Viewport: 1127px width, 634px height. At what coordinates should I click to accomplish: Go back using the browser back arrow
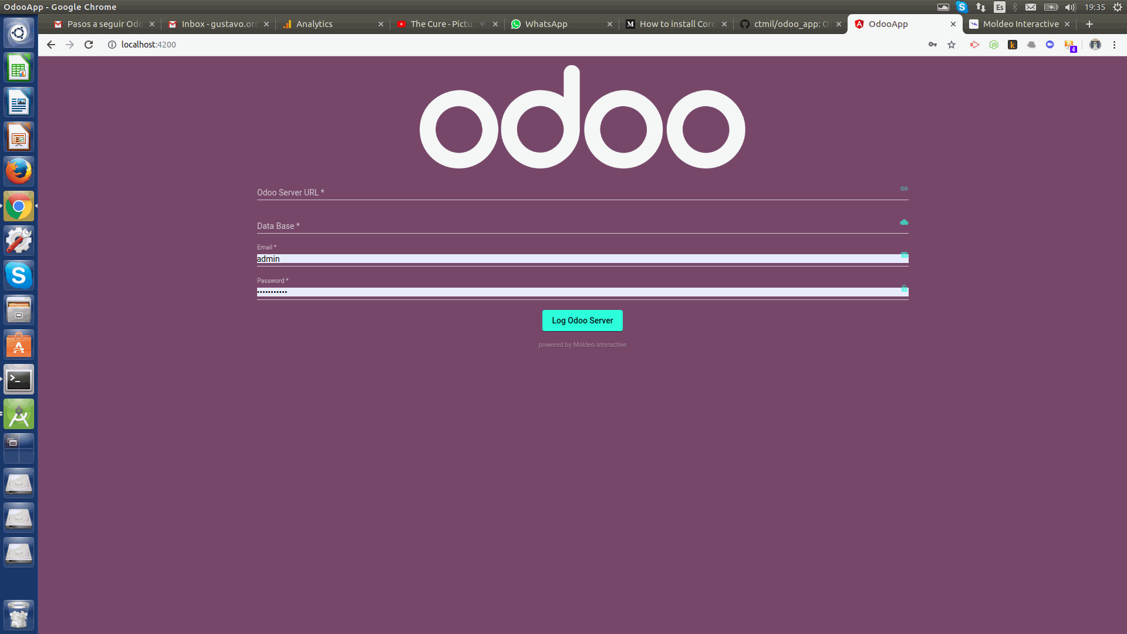tap(51, 45)
